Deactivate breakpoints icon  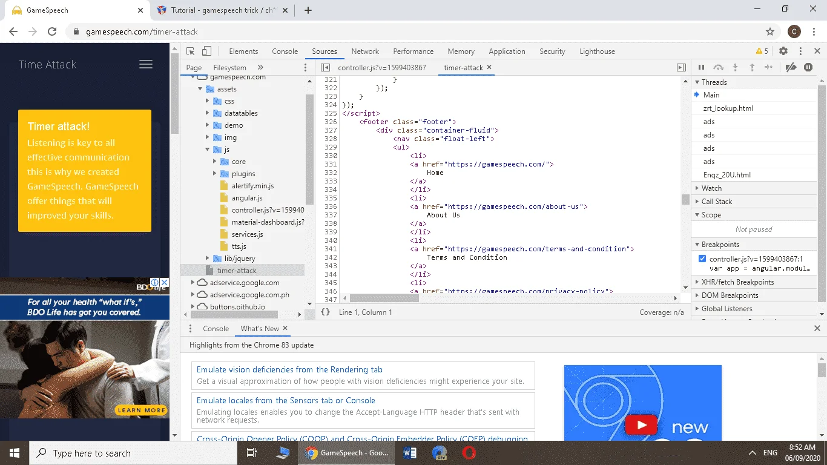pos(791,68)
